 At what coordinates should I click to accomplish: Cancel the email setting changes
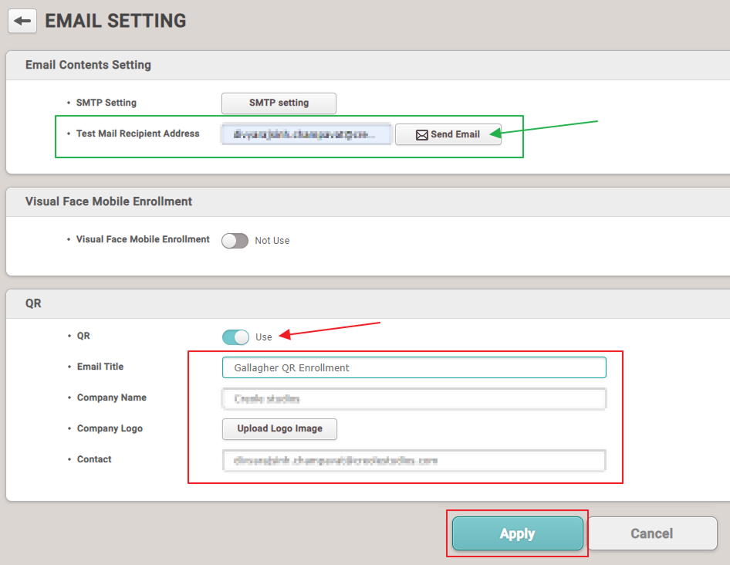coord(652,533)
